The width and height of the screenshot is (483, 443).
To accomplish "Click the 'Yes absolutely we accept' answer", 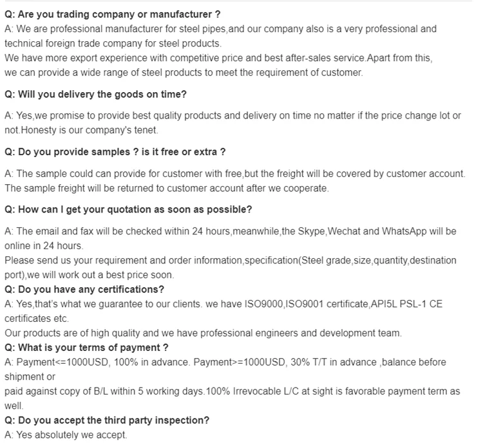I will [x=66, y=435].
